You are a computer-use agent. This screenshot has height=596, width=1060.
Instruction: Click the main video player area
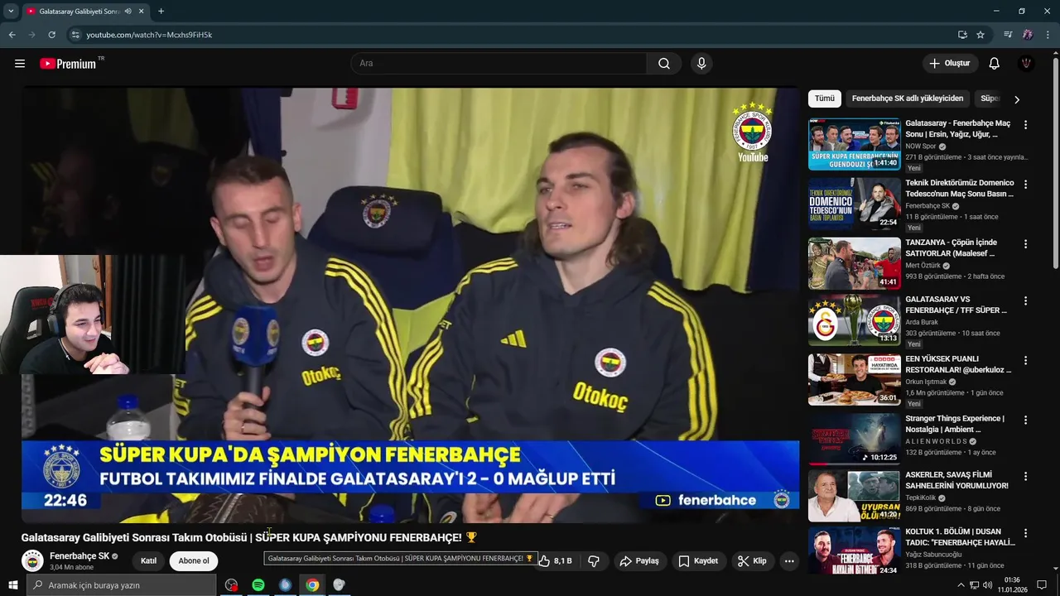(410, 305)
